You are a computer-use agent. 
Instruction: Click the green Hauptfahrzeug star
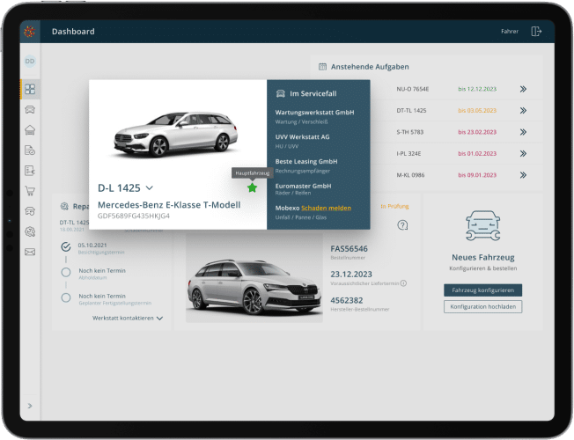252,187
